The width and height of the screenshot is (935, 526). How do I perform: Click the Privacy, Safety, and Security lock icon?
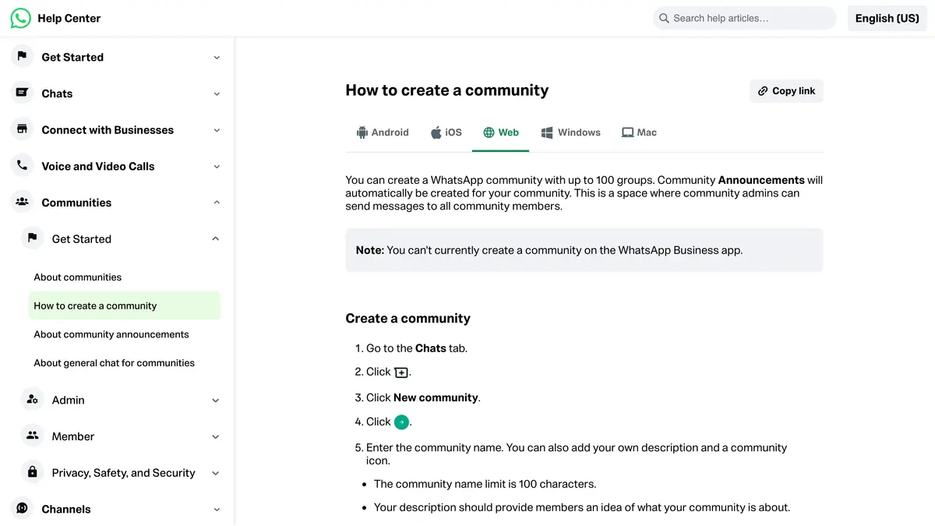[32, 472]
